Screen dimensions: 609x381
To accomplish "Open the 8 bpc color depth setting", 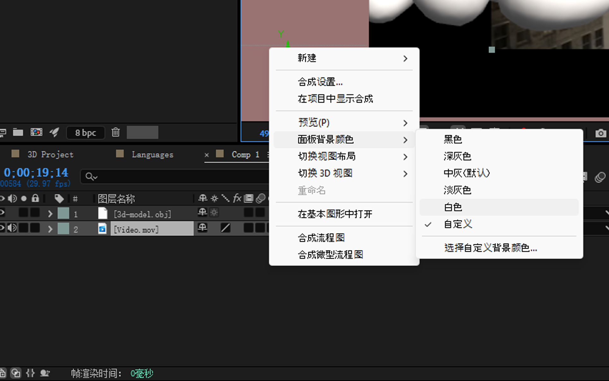I will [85, 133].
